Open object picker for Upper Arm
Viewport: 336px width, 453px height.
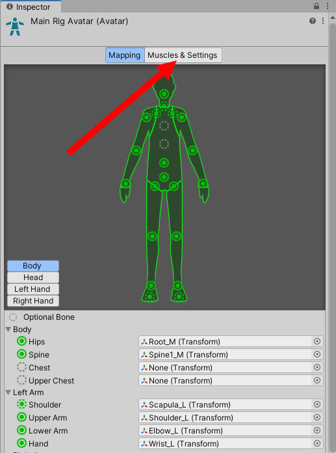point(317,417)
